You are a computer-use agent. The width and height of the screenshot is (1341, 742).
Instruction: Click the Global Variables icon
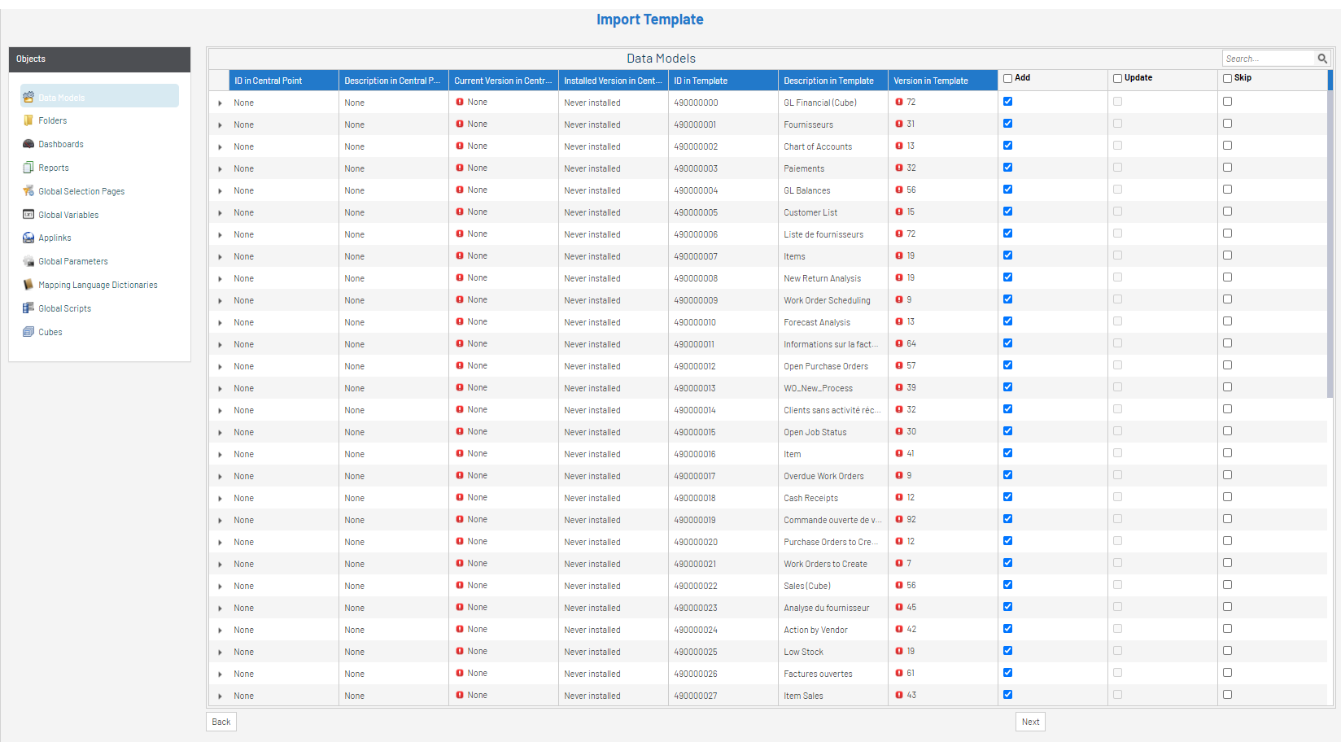28,215
